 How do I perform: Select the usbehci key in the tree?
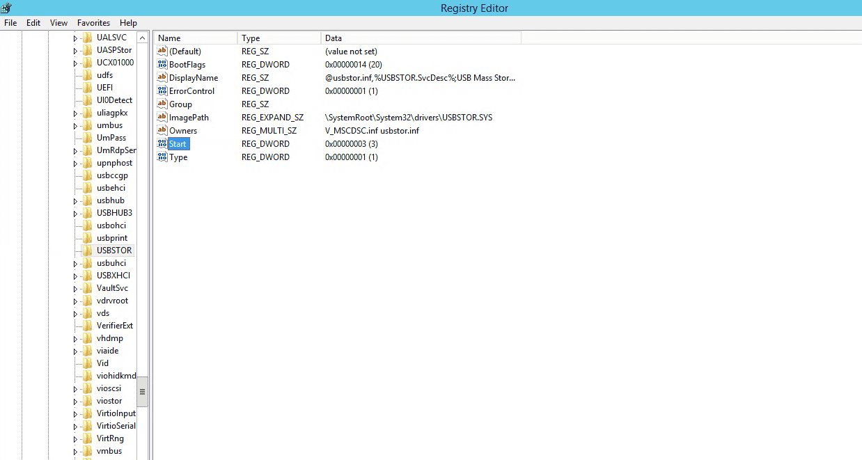[111, 188]
